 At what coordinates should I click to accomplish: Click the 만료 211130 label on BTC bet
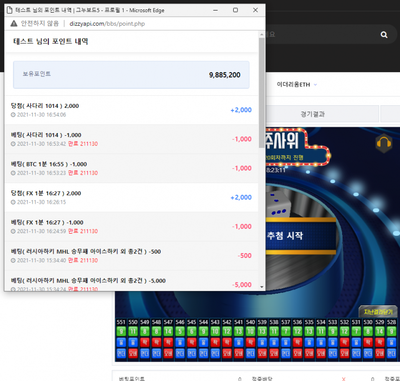click(83, 173)
